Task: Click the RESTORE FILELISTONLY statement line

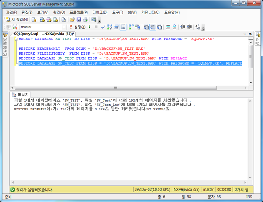Action: tap(84, 53)
